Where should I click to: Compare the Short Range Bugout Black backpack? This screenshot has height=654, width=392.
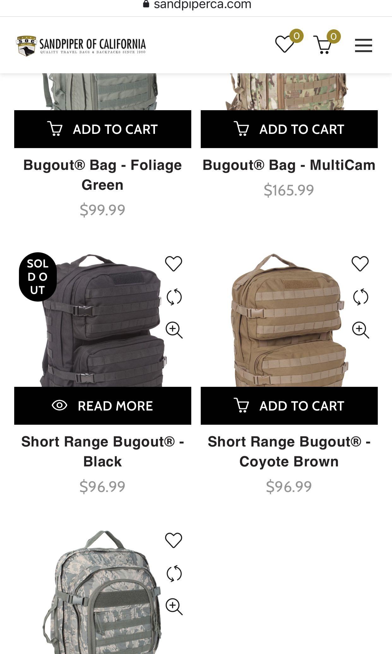[174, 297]
